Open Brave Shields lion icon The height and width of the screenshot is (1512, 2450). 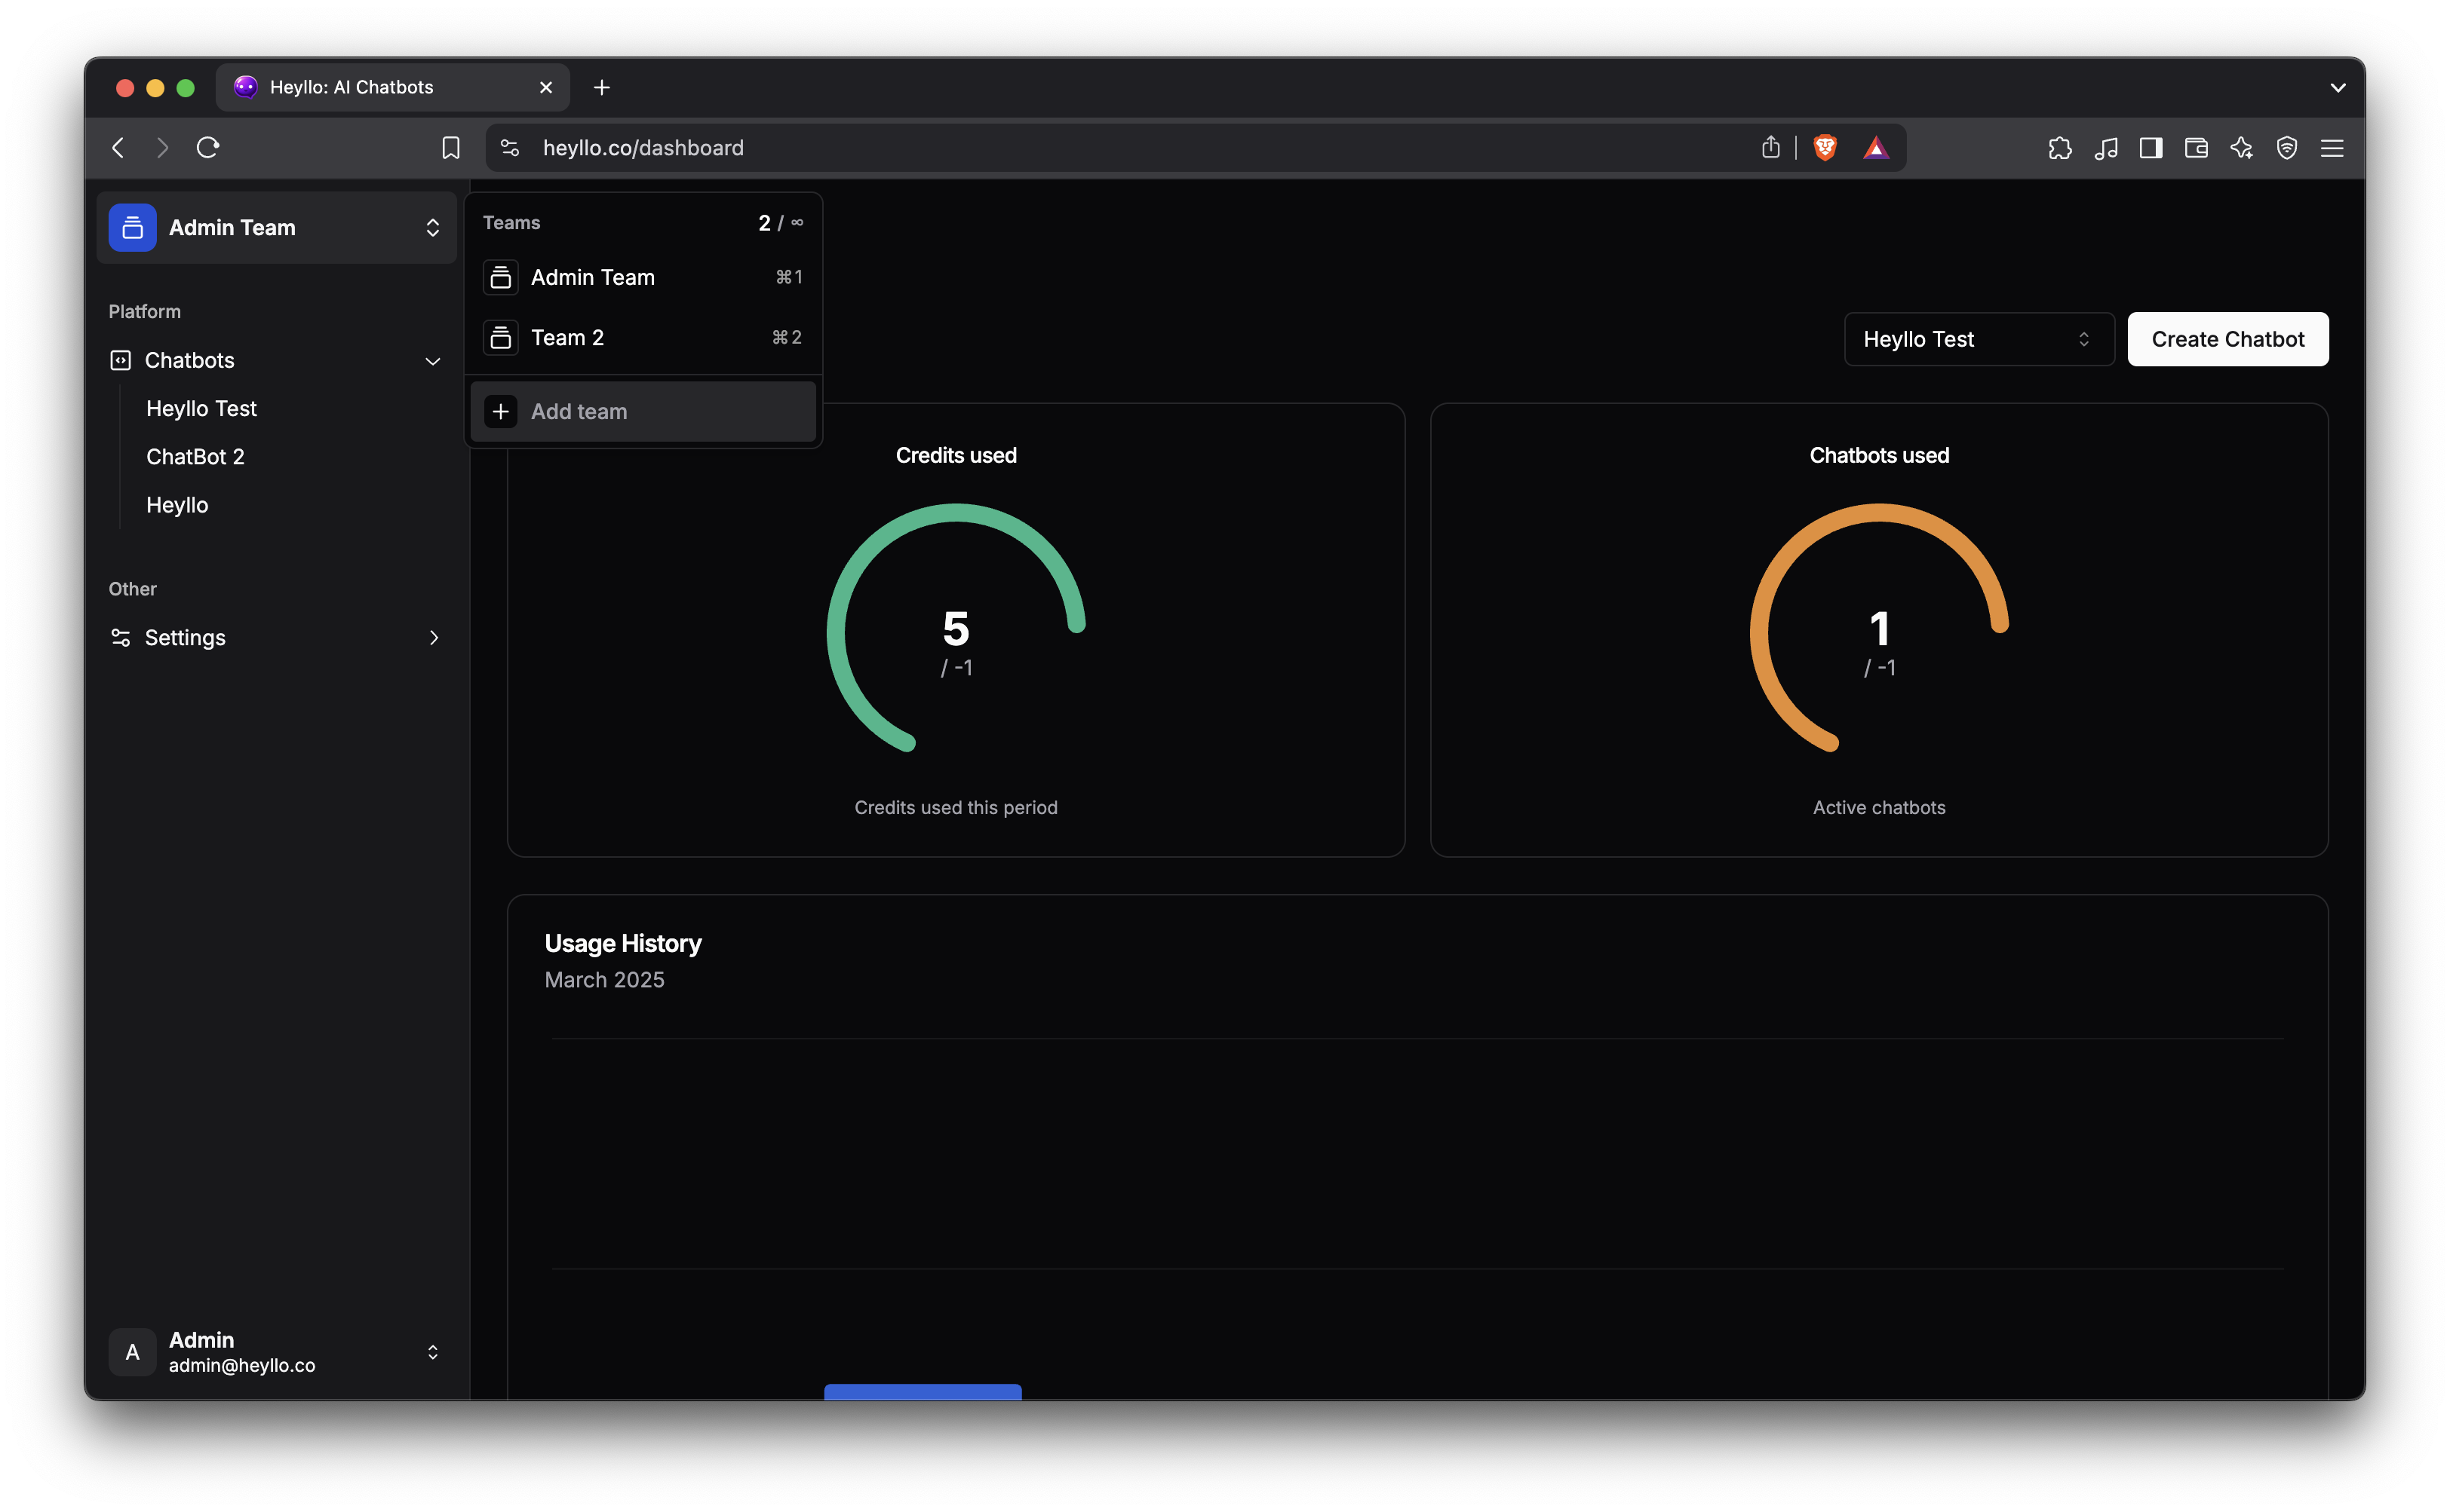pos(1825,148)
